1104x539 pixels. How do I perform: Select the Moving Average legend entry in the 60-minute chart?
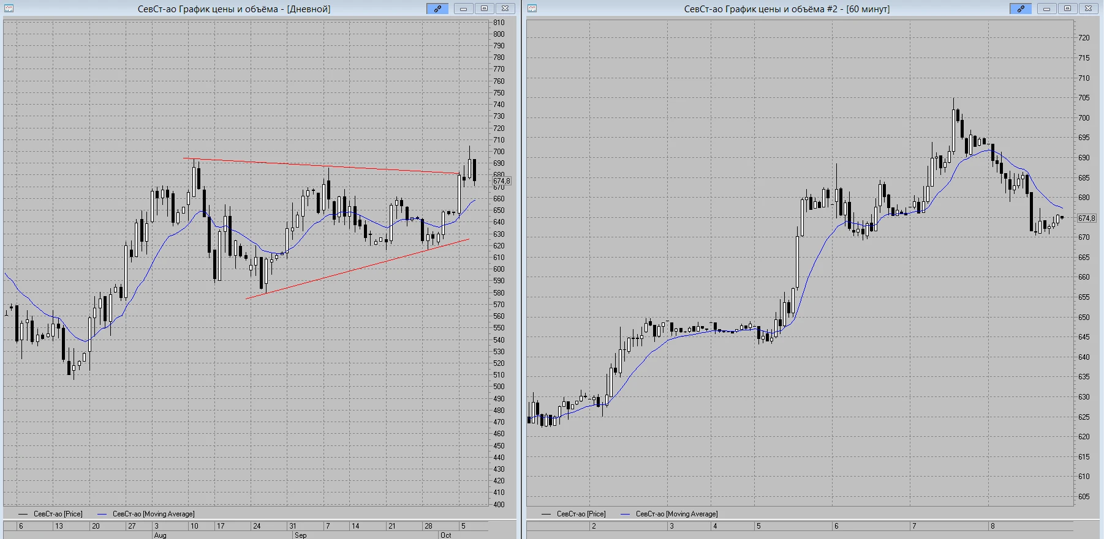(669, 514)
